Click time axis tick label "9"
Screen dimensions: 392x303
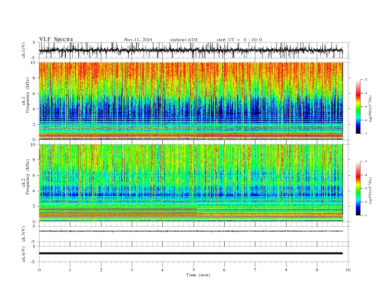pos(317,270)
